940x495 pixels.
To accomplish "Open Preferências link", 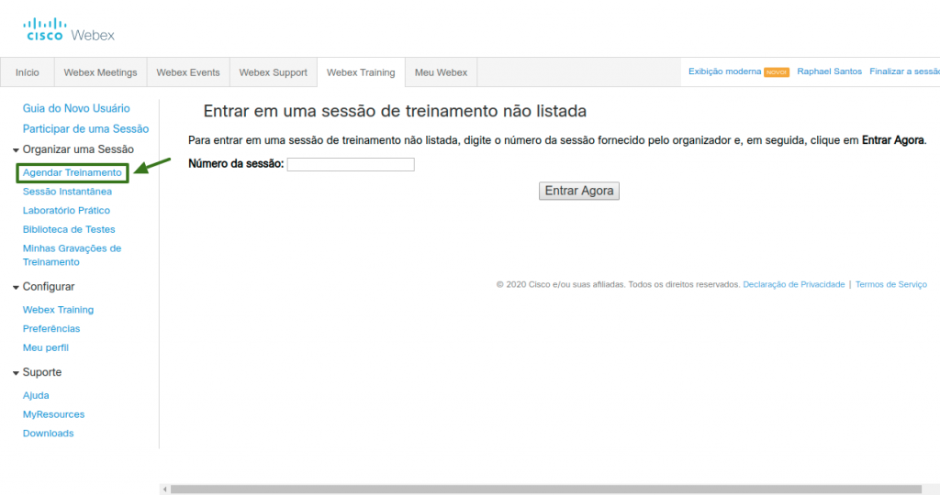I will [51, 328].
